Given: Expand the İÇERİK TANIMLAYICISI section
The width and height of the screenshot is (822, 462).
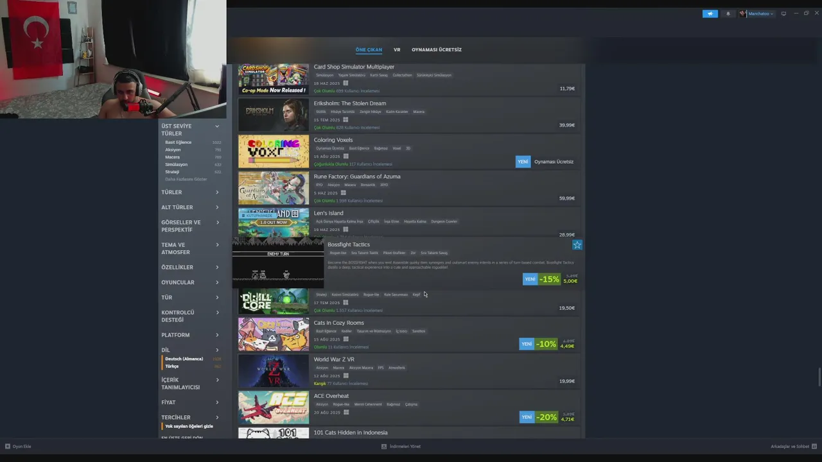Looking at the screenshot, I should 190,384.
